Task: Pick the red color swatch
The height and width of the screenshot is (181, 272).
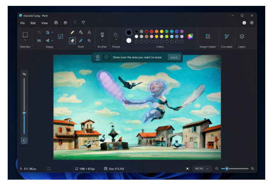Action: (x=152, y=31)
